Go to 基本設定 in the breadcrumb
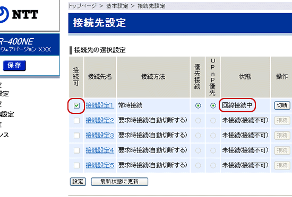 point(117,6)
